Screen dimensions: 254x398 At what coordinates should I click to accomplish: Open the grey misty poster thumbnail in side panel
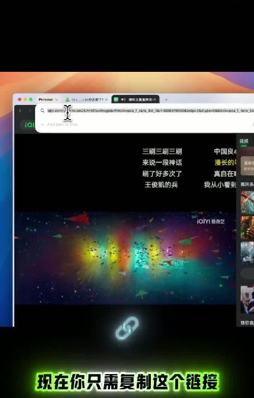247,253
